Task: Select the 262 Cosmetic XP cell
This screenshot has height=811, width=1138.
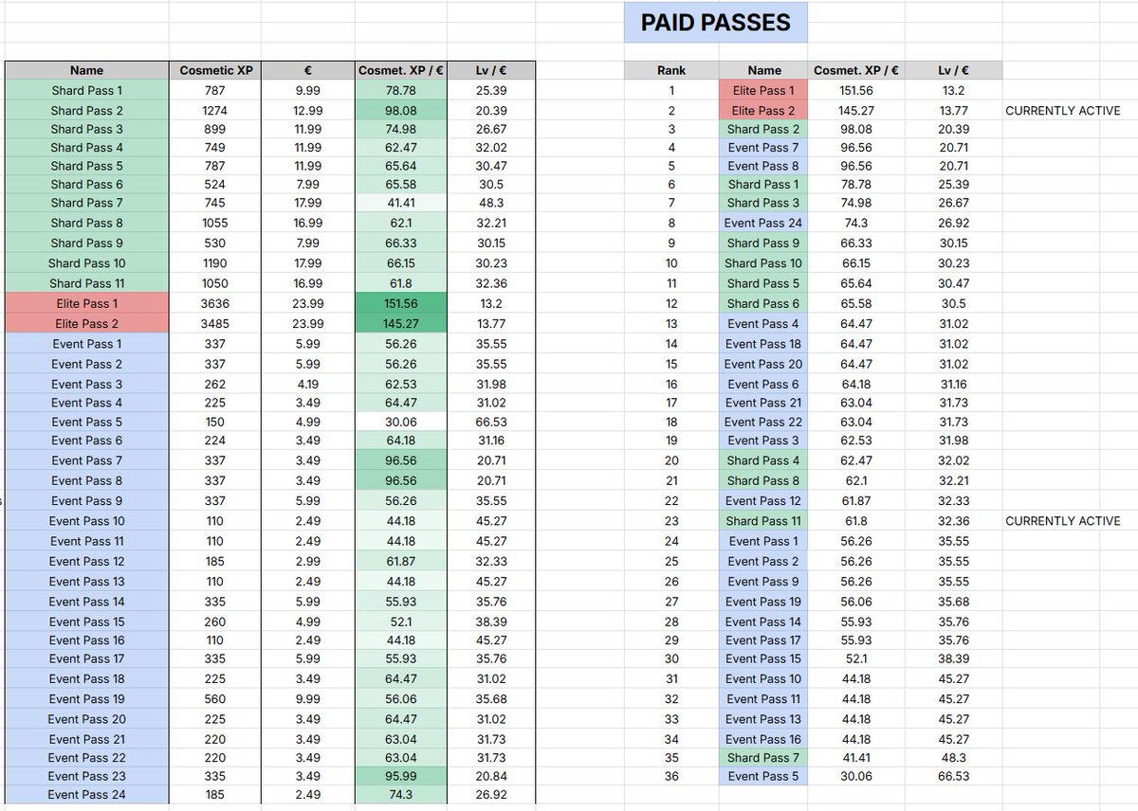Action: tap(215, 384)
